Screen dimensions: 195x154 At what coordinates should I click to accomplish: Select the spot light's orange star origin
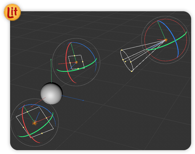click(166, 40)
